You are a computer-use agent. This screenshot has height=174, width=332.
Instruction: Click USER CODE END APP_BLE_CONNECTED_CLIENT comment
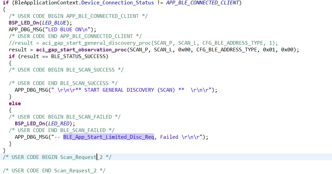click(75, 36)
